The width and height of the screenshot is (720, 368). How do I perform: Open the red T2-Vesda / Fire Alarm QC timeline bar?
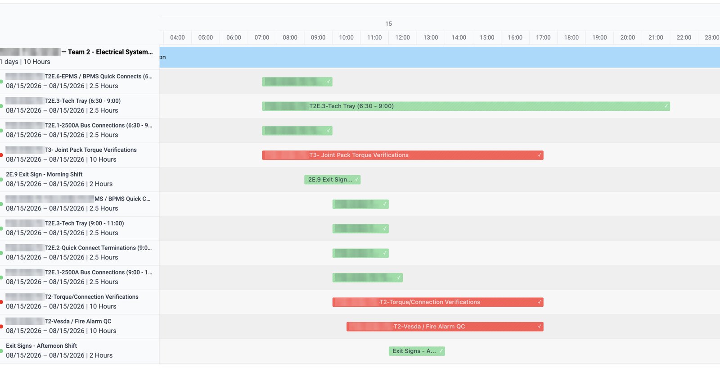[x=445, y=327]
